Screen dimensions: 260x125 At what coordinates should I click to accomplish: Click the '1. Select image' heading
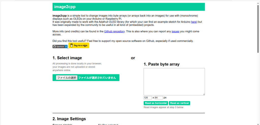coord(67,58)
